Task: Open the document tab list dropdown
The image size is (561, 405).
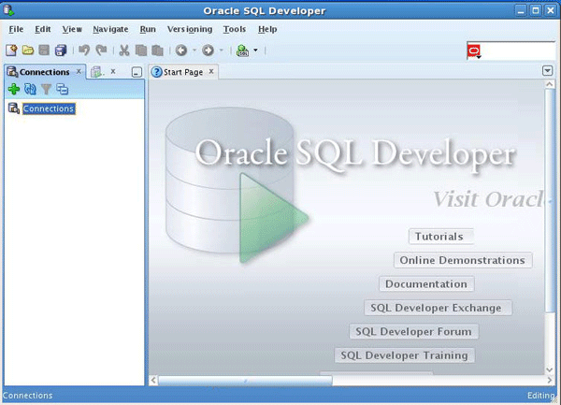Action: tap(547, 71)
